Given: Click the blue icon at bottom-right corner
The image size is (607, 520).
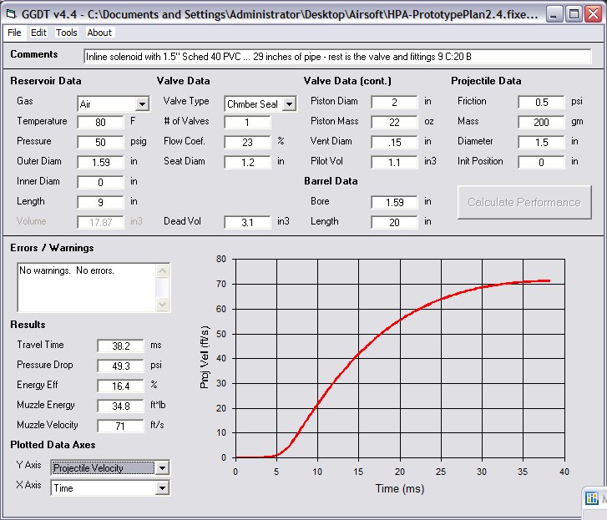Looking at the screenshot, I should point(594,499).
